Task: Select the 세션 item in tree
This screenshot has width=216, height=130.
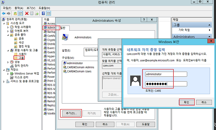Action: pyautogui.click(x=21, y=42)
